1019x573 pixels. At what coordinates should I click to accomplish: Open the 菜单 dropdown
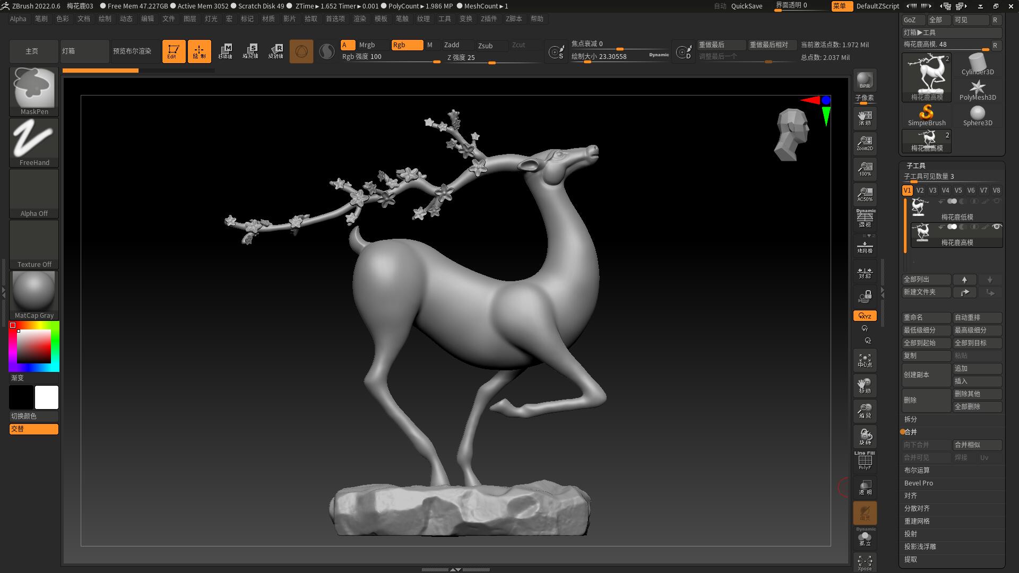point(842,6)
